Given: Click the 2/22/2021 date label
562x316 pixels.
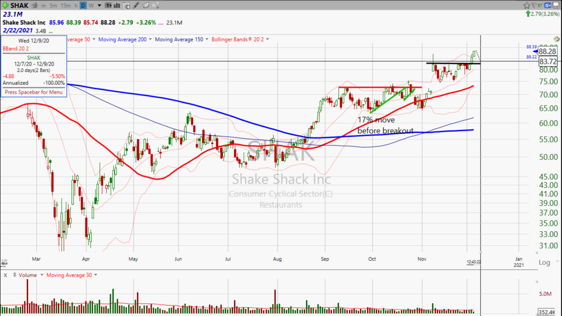Looking at the screenshot, I should pyautogui.click(x=18, y=30).
